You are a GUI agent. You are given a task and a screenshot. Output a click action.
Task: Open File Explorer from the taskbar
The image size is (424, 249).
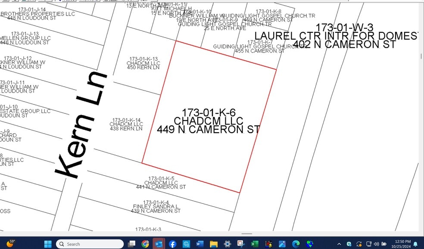tap(213, 244)
